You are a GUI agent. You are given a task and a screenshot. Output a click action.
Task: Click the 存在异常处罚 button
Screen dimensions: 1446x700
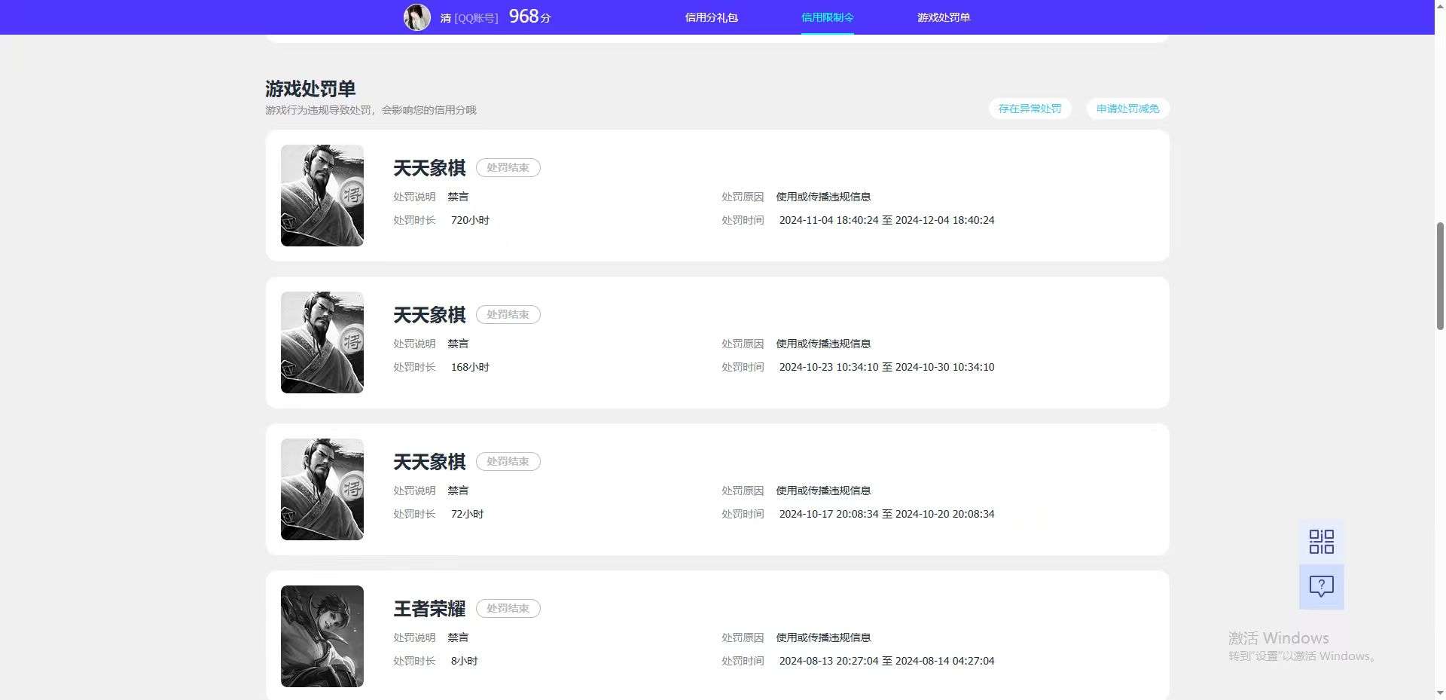pos(1030,109)
